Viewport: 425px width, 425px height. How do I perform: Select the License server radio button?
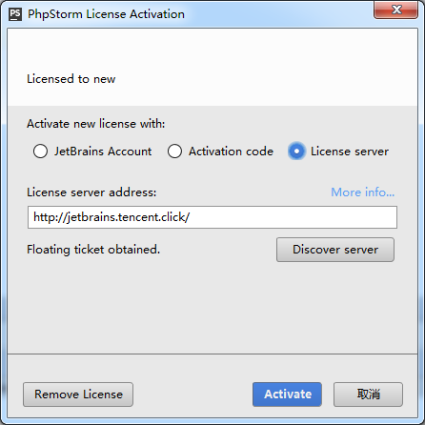(x=296, y=152)
